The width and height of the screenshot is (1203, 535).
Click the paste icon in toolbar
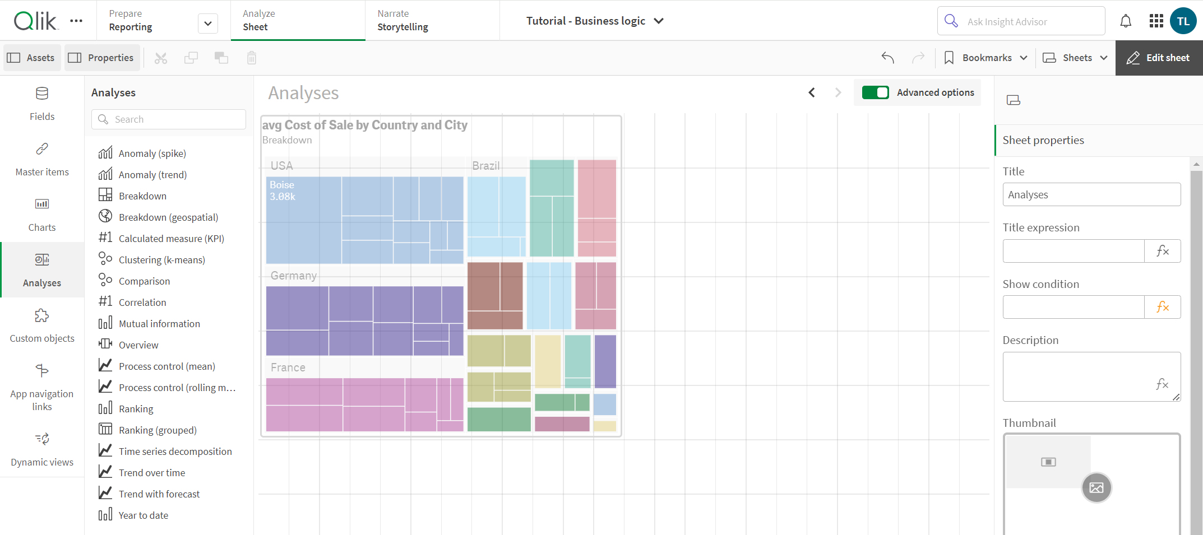[x=221, y=58]
